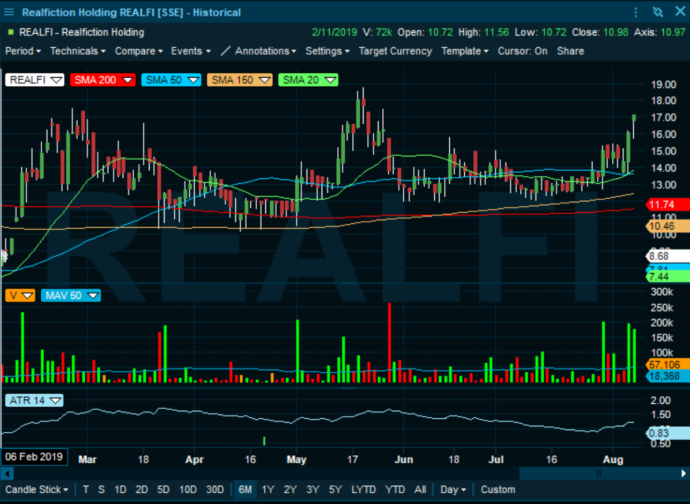Open the hamburger menu icon
This screenshot has width=690, height=504.
[x=9, y=12]
